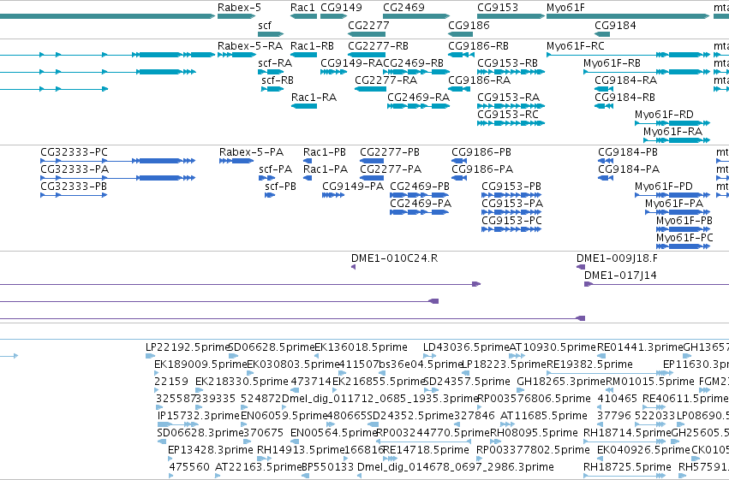The width and height of the screenshot is (729, 480).
Task: Select protein CG9184-PA
Action: [629, 169]
